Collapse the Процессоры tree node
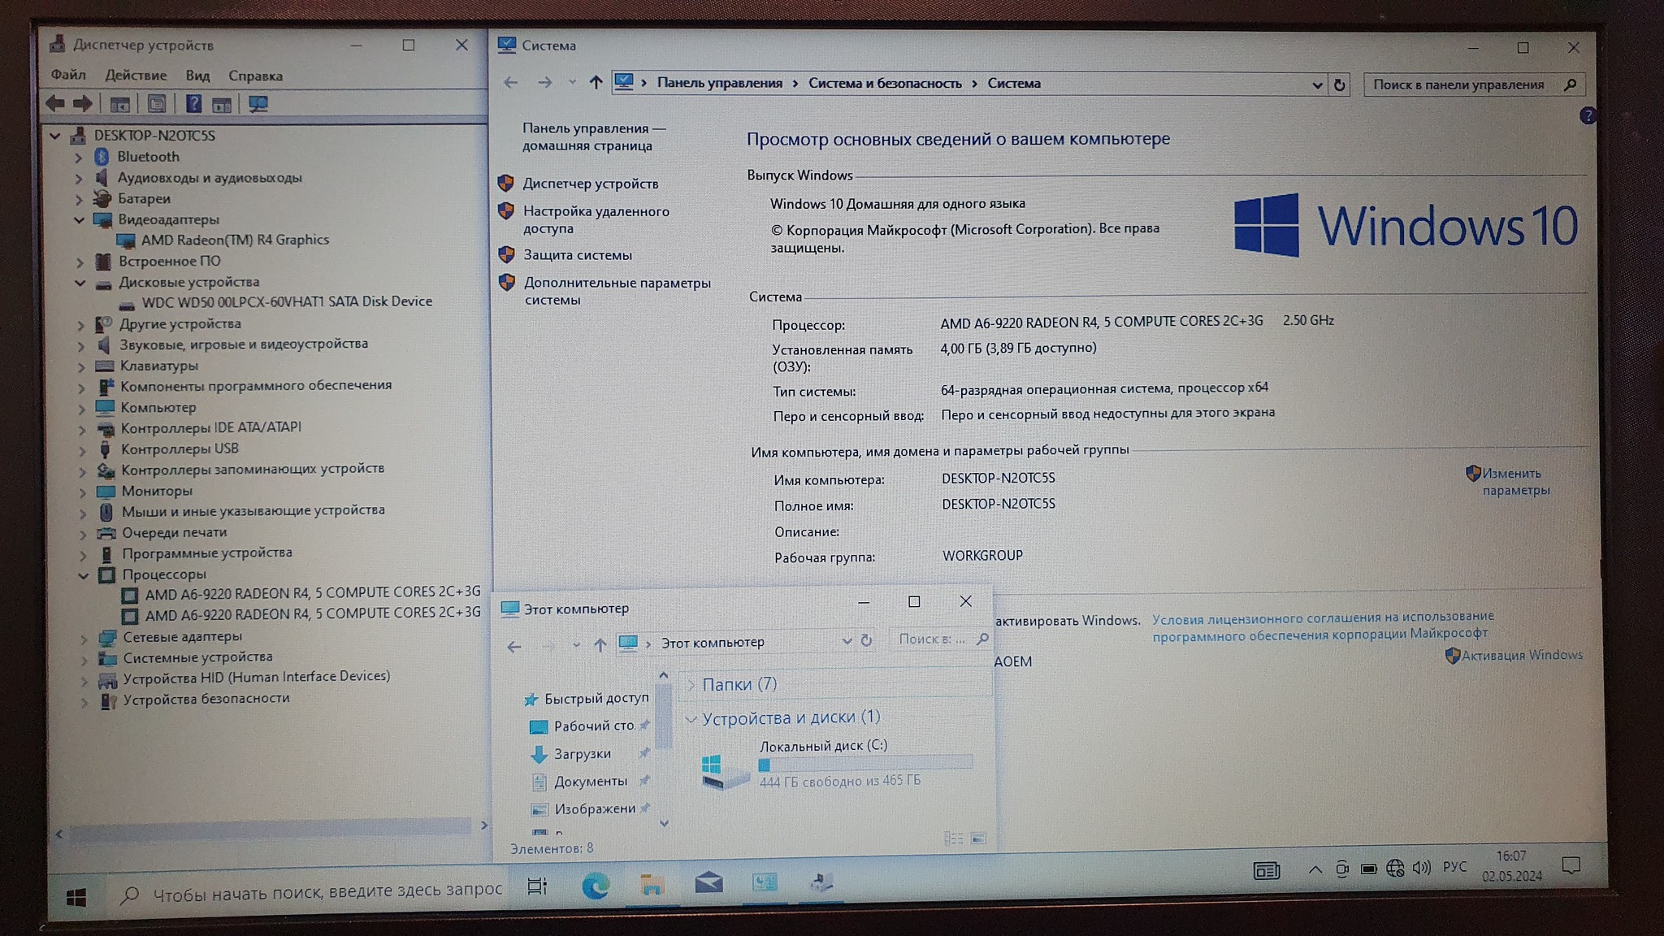The height and width of the screenshot is (936, 1664). click(83, 575)
